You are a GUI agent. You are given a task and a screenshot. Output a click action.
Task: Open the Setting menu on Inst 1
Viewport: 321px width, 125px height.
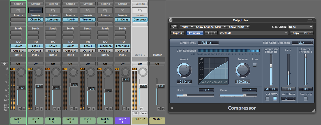(x=18, y=4)
